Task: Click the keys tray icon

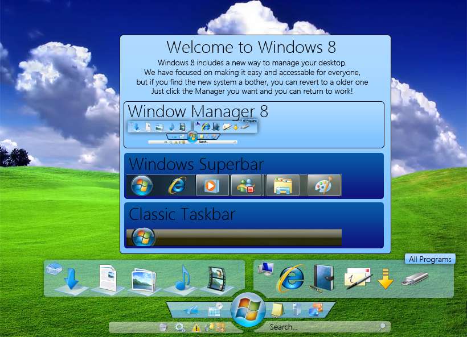Action: point(220,327)
